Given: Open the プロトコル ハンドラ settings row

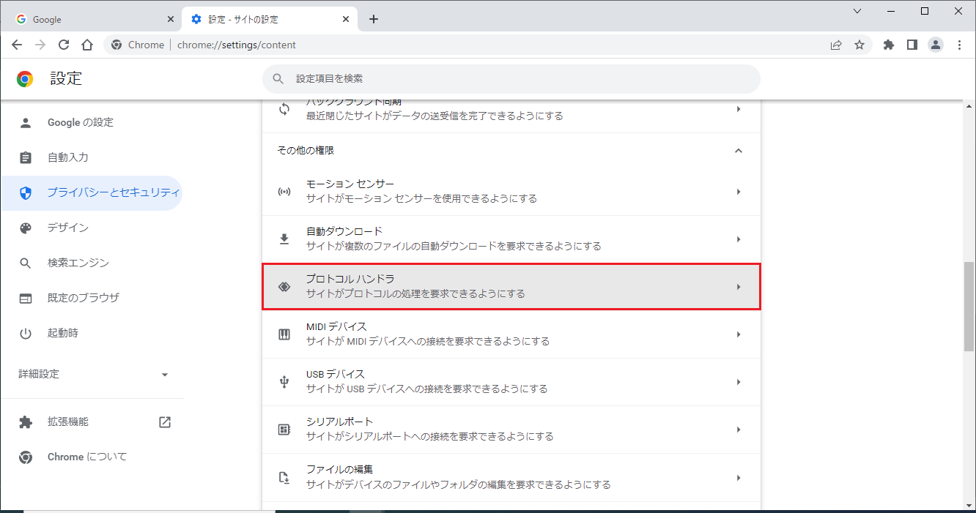Looking at the screenshot, I should 511,287.
